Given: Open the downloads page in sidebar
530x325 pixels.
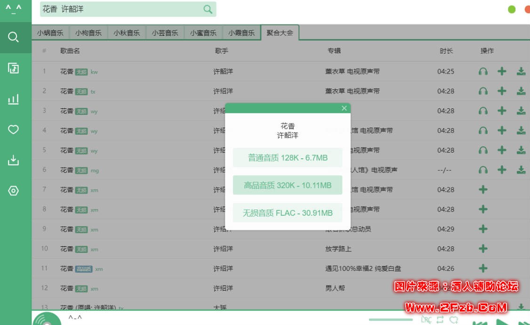Looking at the screenshot, I should (x=14, y=160).
